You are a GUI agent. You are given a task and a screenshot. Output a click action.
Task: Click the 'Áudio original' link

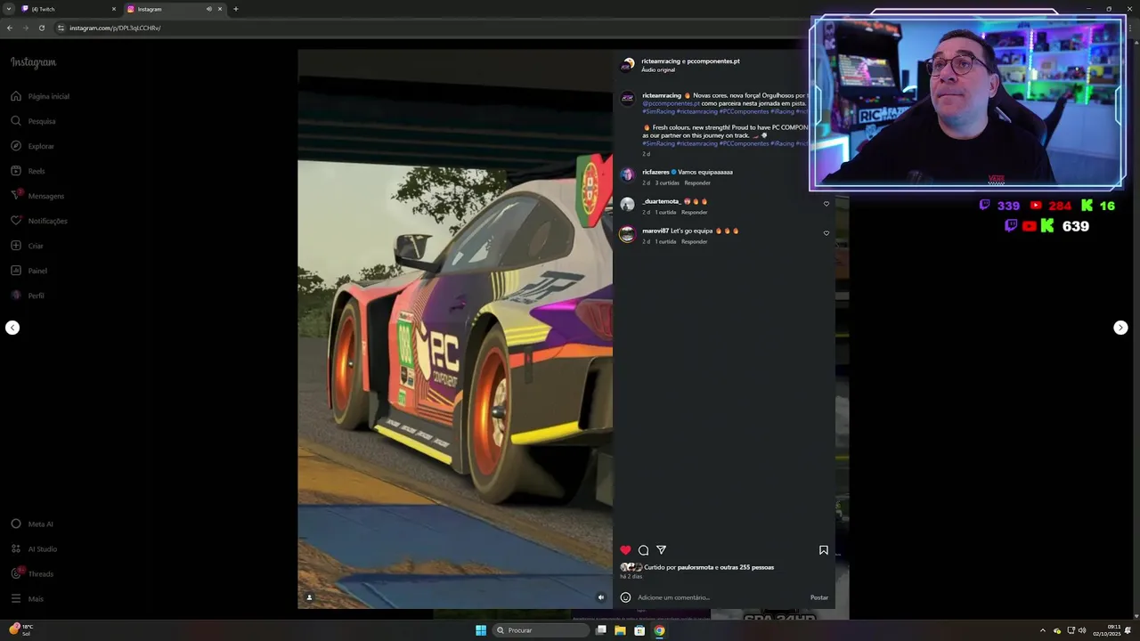[x=658, y=69]
